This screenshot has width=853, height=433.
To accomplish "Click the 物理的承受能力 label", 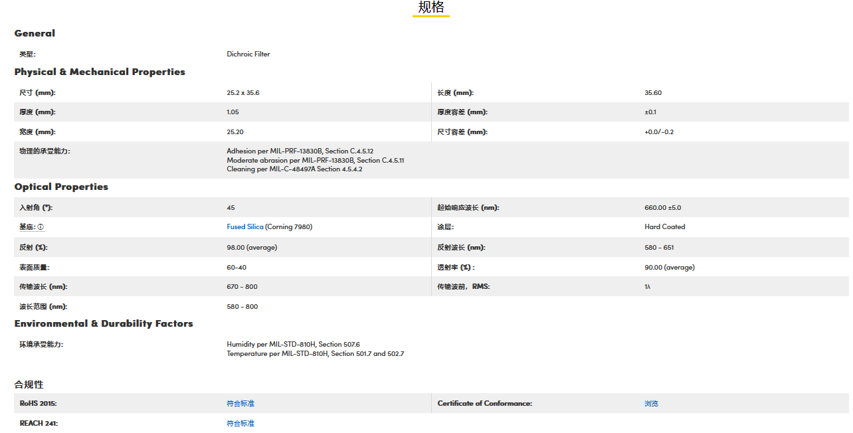I will 45,151.
